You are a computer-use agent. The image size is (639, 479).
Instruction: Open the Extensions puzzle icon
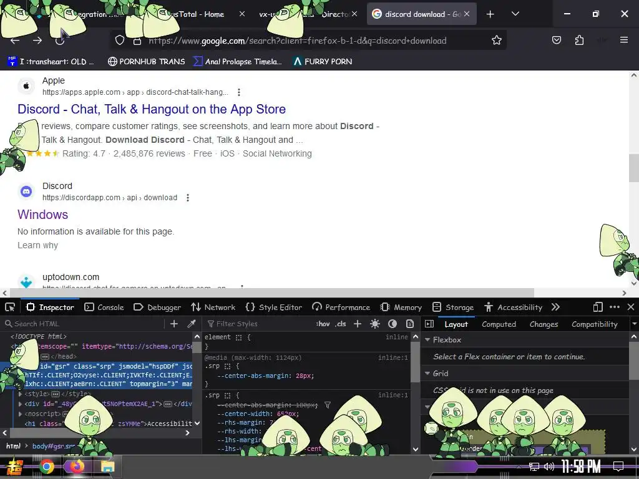[x=579, y=40]
